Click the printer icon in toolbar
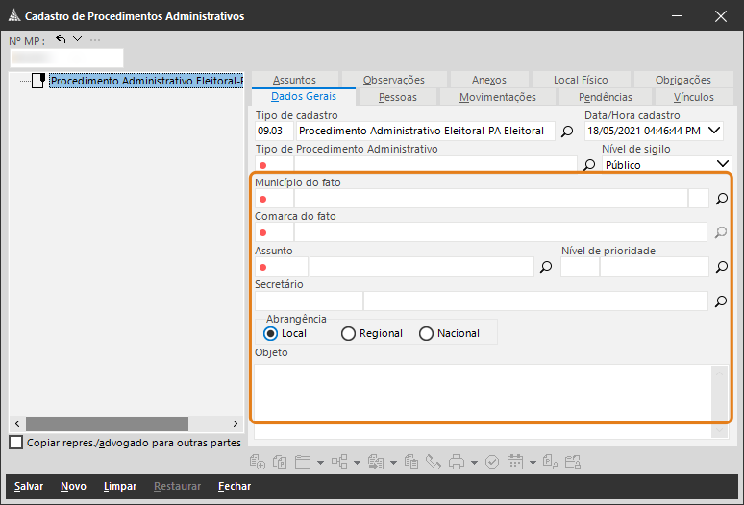Image resolution: width=744 pixels, height=505 pixels. tap(457, 462)
